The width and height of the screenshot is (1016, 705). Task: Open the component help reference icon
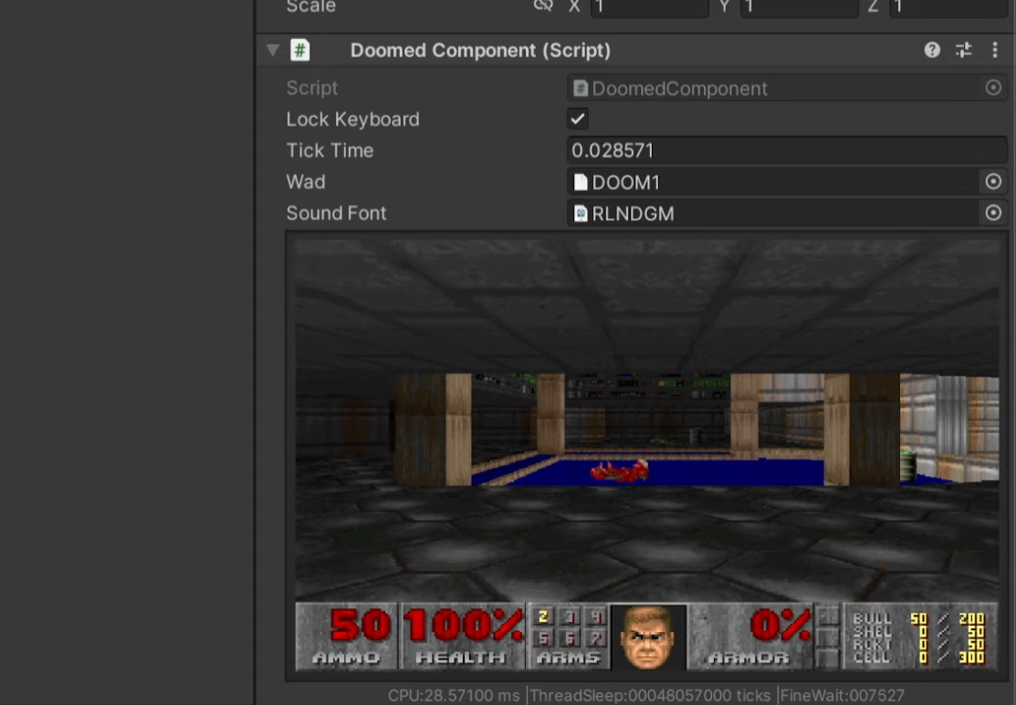pos(932,50)
